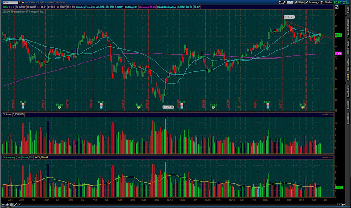Open chart settings wrench icon

point(284,2)
